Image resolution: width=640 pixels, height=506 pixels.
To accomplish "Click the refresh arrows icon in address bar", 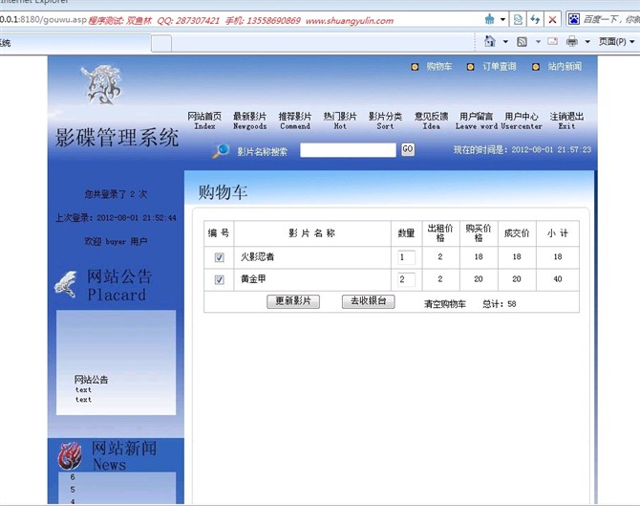I will 535,19.
